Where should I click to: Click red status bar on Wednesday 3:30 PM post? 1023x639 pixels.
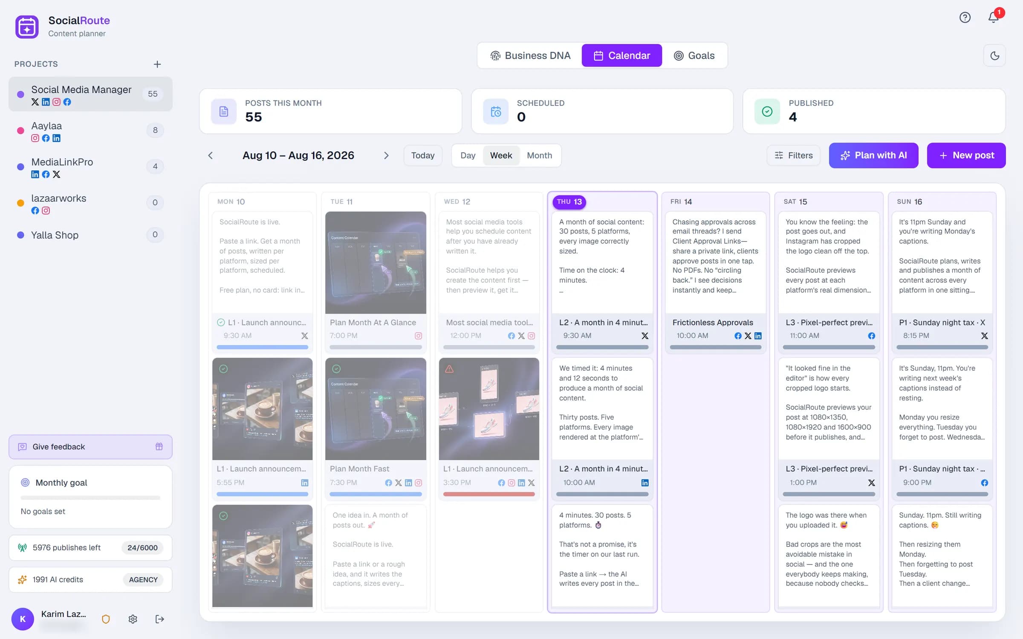(x=489, y=495)
